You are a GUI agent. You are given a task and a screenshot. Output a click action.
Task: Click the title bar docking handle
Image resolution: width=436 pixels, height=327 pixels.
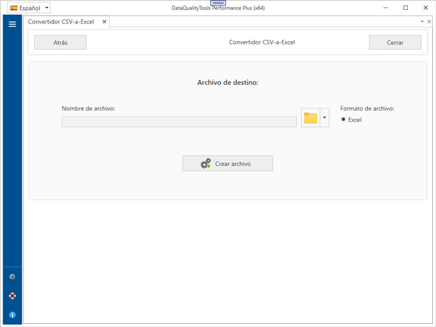point(218,2)
